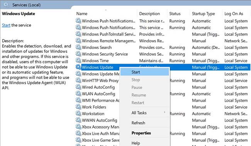The width and height of the screenshot is (251, 146).
Task: Click the gear icon of Xbox Live Game Save
Action: click(x=78, y=140)
